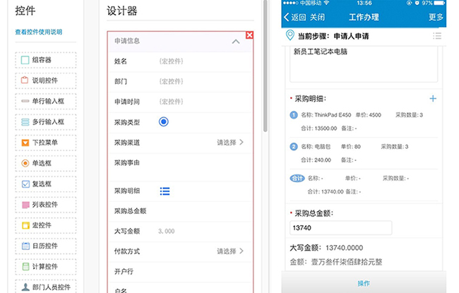This screenshot has width=459, height=293.
Task: Click the designer panel vertical scrollbar
Action: pyautogui.click(x=266, y=66)
